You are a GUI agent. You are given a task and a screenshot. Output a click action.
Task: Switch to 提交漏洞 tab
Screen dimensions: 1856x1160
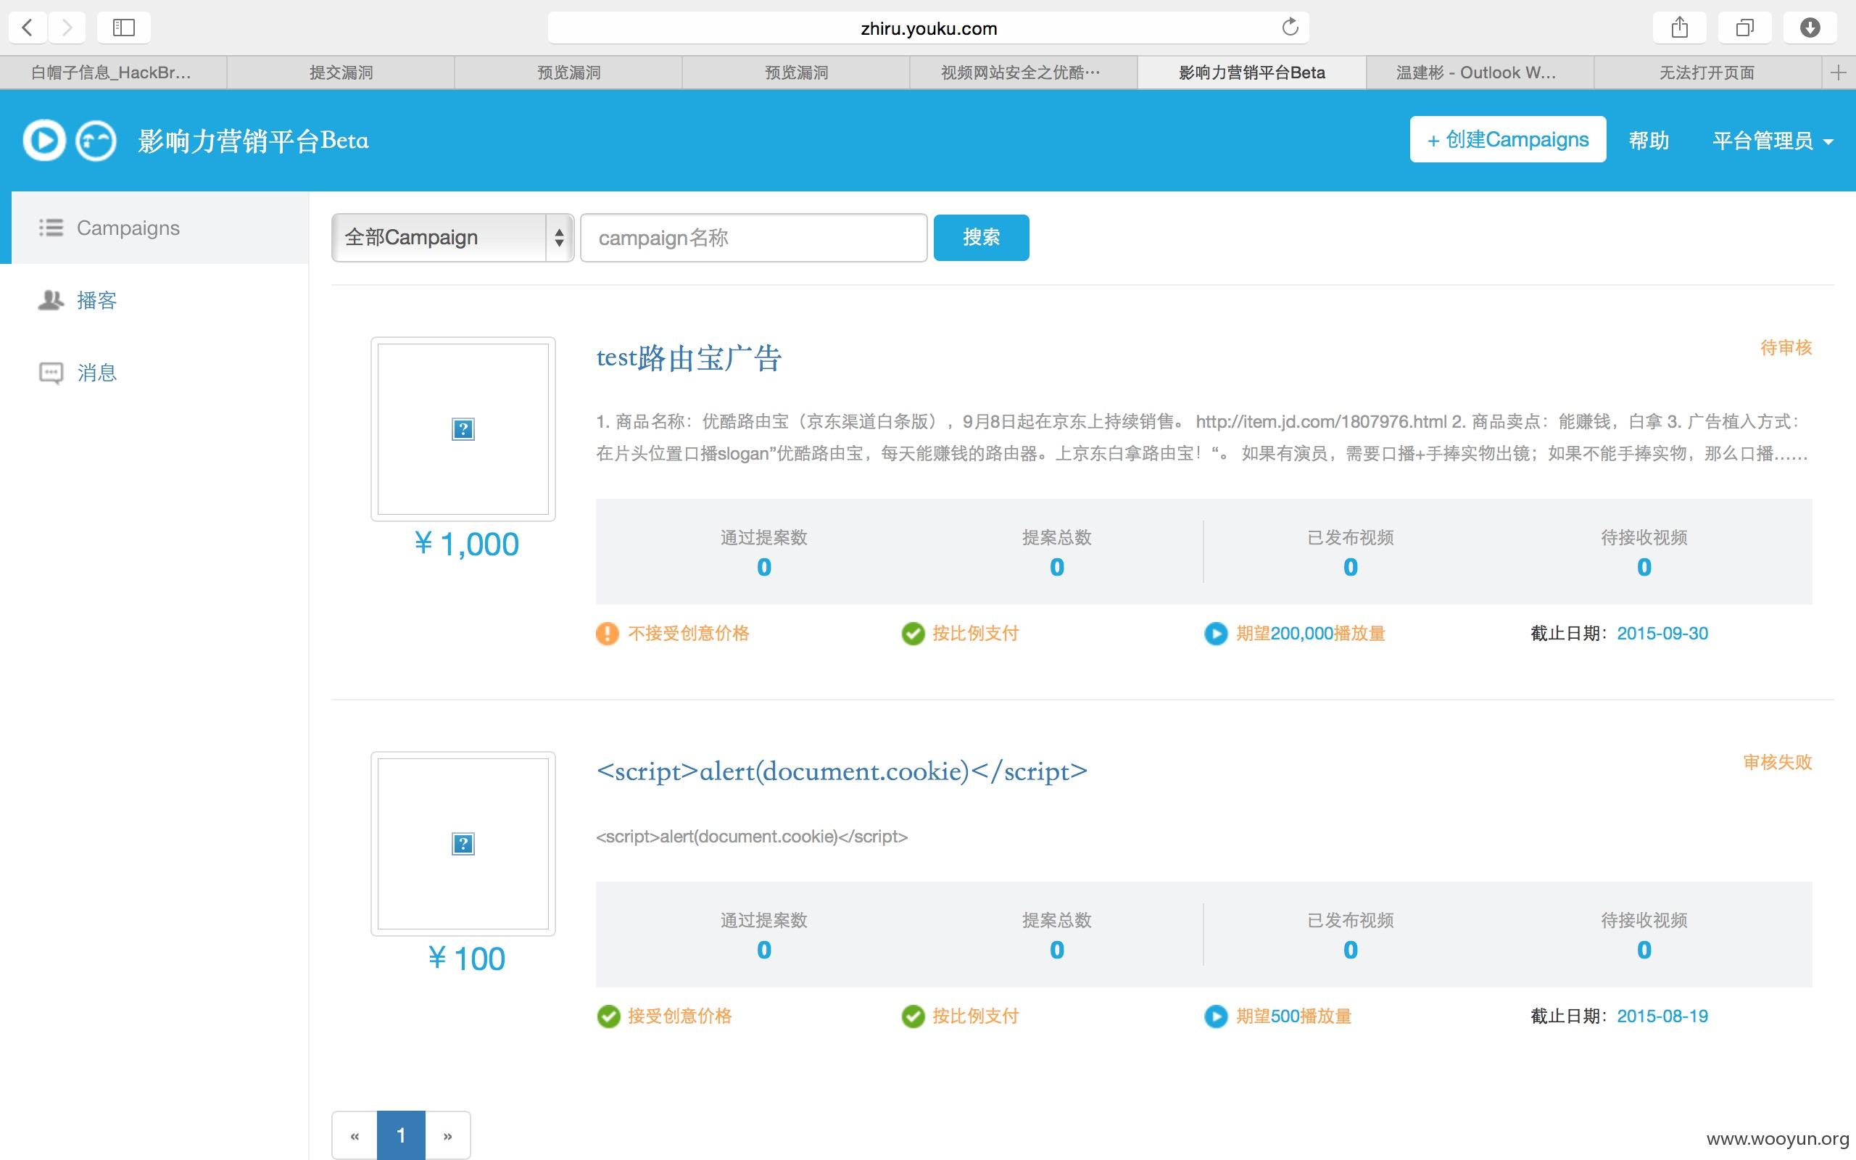(341, 73)
